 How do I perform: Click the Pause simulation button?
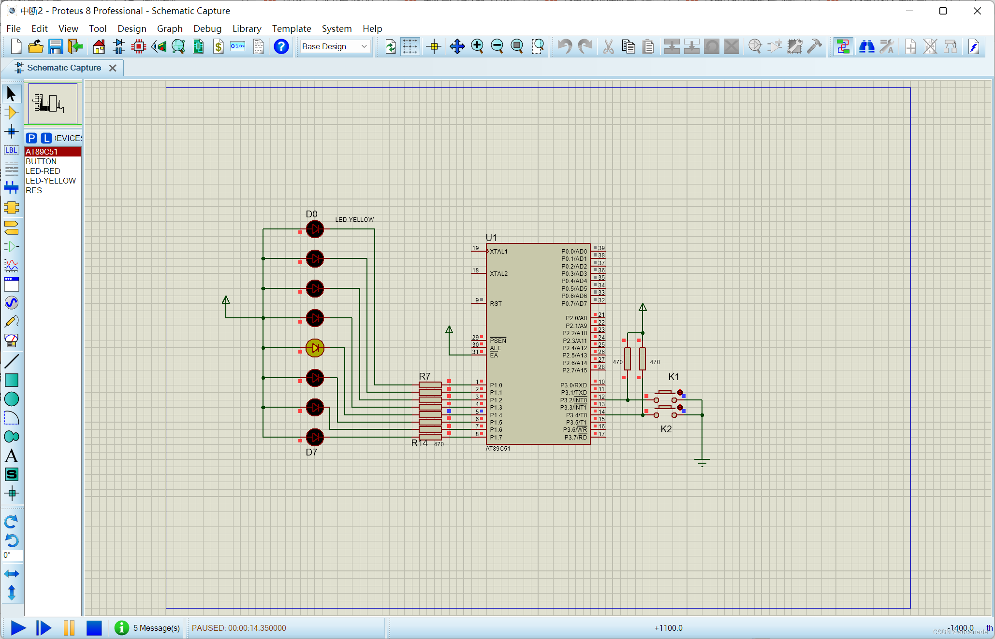(69, 627)
